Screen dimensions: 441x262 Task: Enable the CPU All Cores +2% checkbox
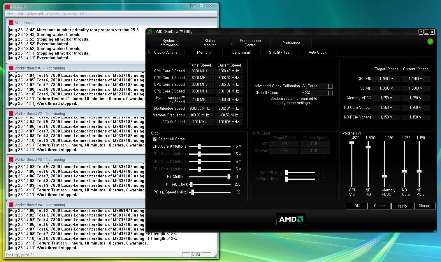pos(330,93)
